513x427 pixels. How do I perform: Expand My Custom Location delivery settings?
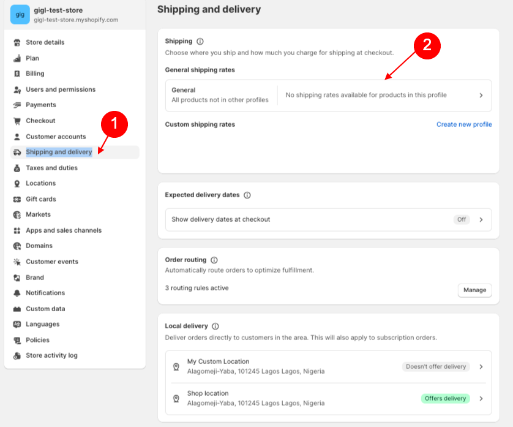click(481, 366)
